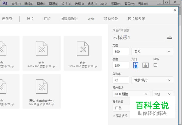Switch to the 打印 tab
The image size is (182, 125).
pyautogui.click(x=47, y=19)
